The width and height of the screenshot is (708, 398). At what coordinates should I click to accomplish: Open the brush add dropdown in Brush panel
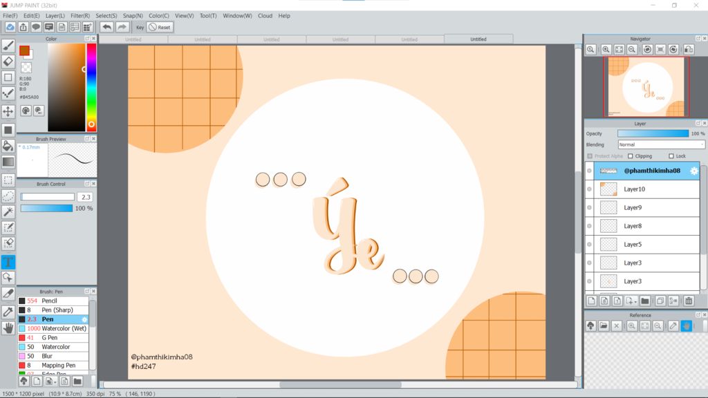point(50,381)
